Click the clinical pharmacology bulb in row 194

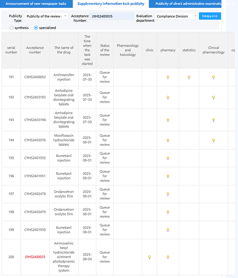[213, 140]
